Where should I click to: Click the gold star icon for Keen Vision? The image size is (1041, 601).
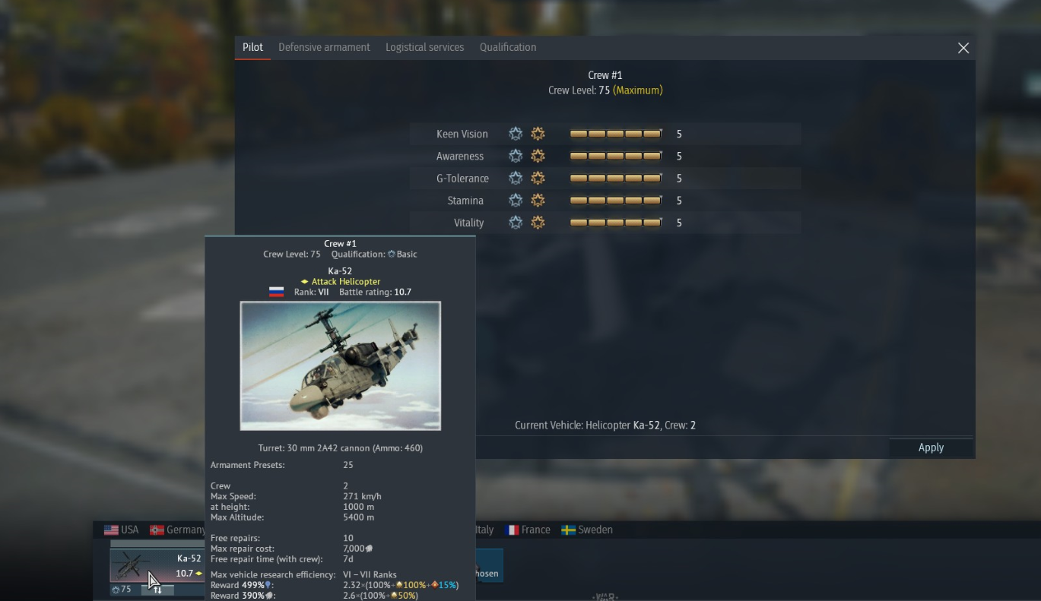(x=538, y=134)
